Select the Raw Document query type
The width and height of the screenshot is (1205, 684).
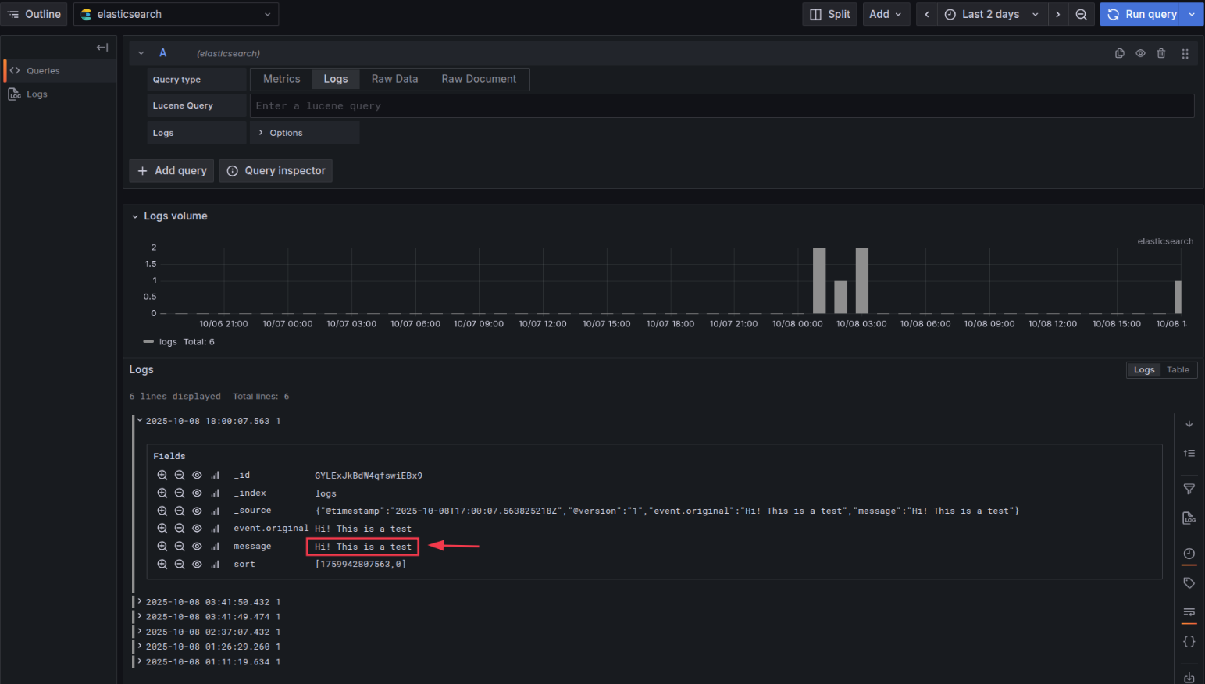point(479,79)
